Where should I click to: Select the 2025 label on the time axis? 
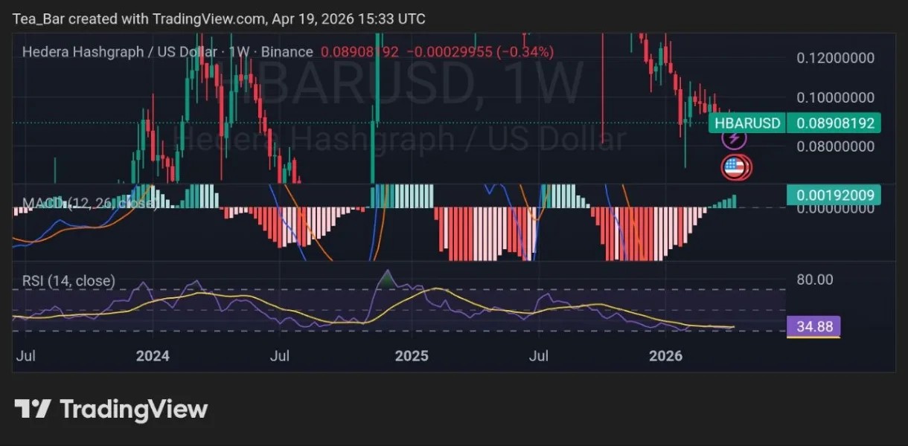(x=411, y=356)
